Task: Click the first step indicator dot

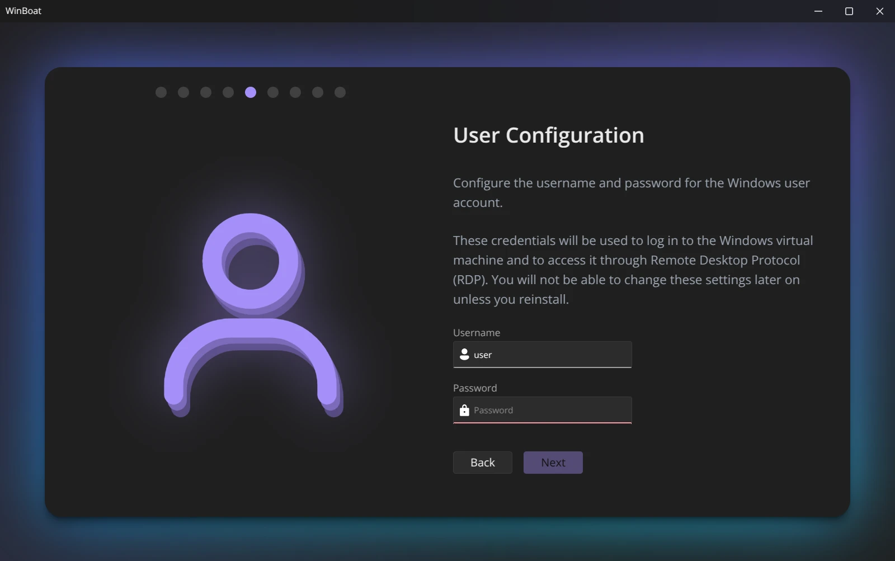Action: coord(161,92)
